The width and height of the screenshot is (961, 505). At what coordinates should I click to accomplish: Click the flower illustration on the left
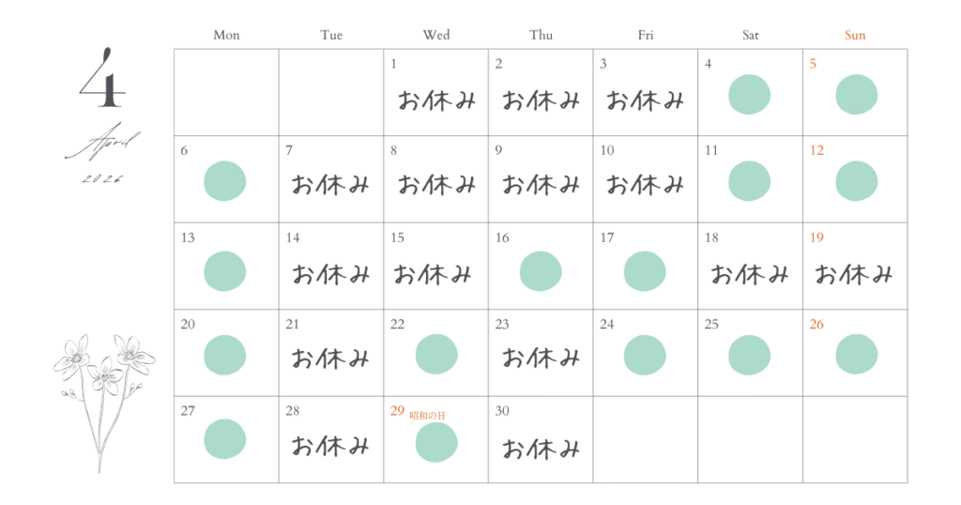click(x=103, y=394)
